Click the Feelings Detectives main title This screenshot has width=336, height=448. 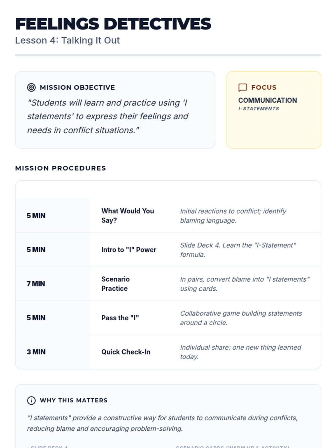(113, 24)
